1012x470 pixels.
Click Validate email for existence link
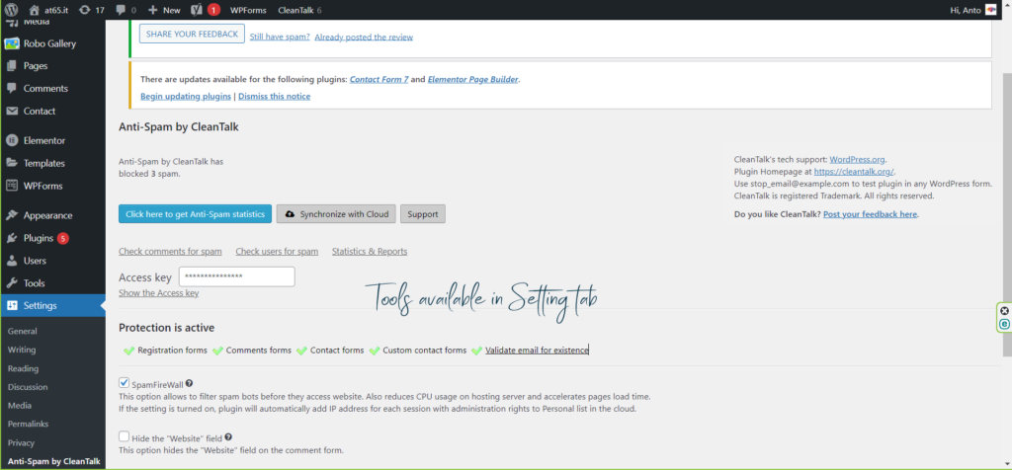(537, 351)
